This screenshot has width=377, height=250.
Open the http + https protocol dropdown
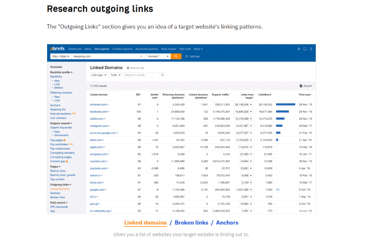click(61, 56)
